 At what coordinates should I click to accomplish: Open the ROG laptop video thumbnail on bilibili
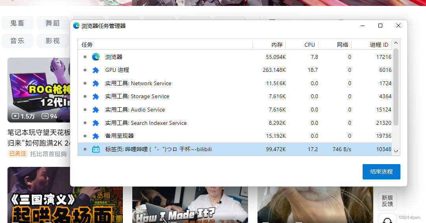coord(39,90)
